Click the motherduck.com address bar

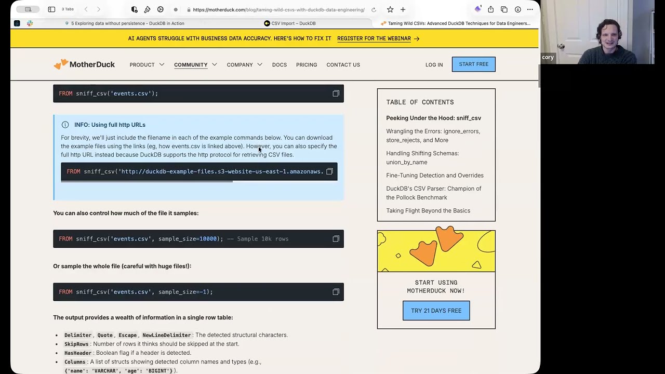pyautogui.click(x=278, y=9)
